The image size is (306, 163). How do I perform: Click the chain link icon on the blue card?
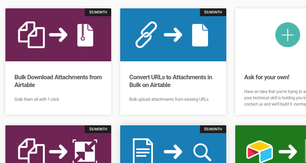[146, 35]
